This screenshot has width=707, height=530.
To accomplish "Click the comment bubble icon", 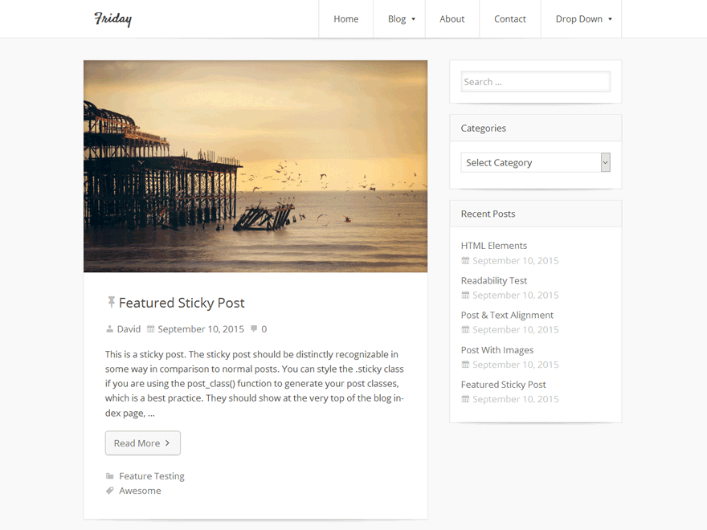I will (254, 329).
